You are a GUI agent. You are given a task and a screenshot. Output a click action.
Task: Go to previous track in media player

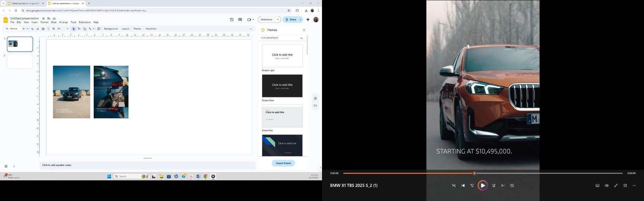click(463, 186)
